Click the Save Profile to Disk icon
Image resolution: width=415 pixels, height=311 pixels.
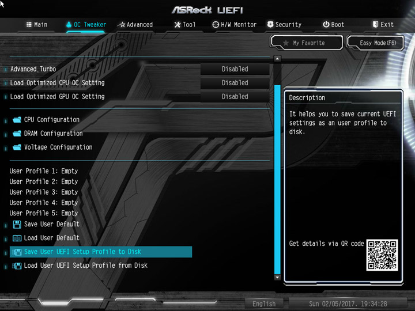[17, 252]
